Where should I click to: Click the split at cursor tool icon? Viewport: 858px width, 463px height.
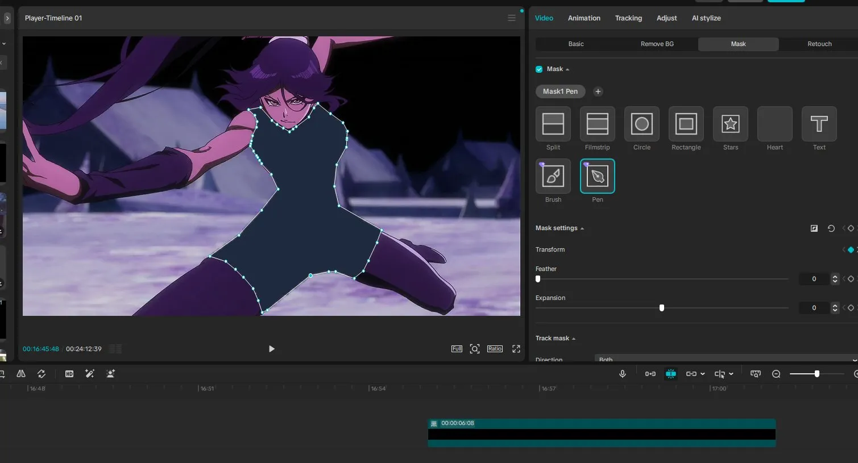[720, 374]
